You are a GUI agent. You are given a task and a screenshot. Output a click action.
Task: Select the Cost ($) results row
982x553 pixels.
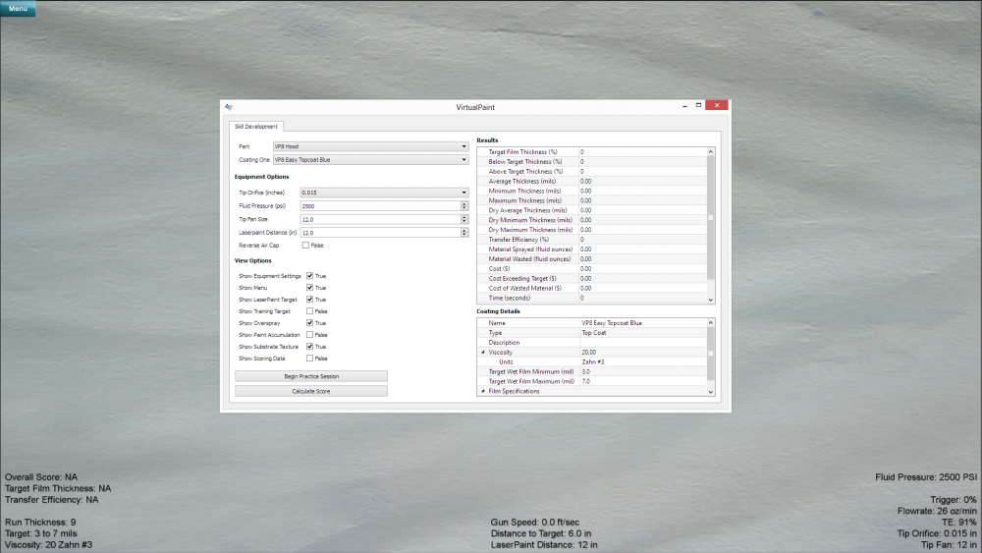point(592,269)
